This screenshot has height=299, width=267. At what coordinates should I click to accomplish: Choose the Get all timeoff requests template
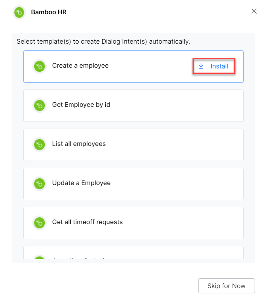[x=87, y=222]
